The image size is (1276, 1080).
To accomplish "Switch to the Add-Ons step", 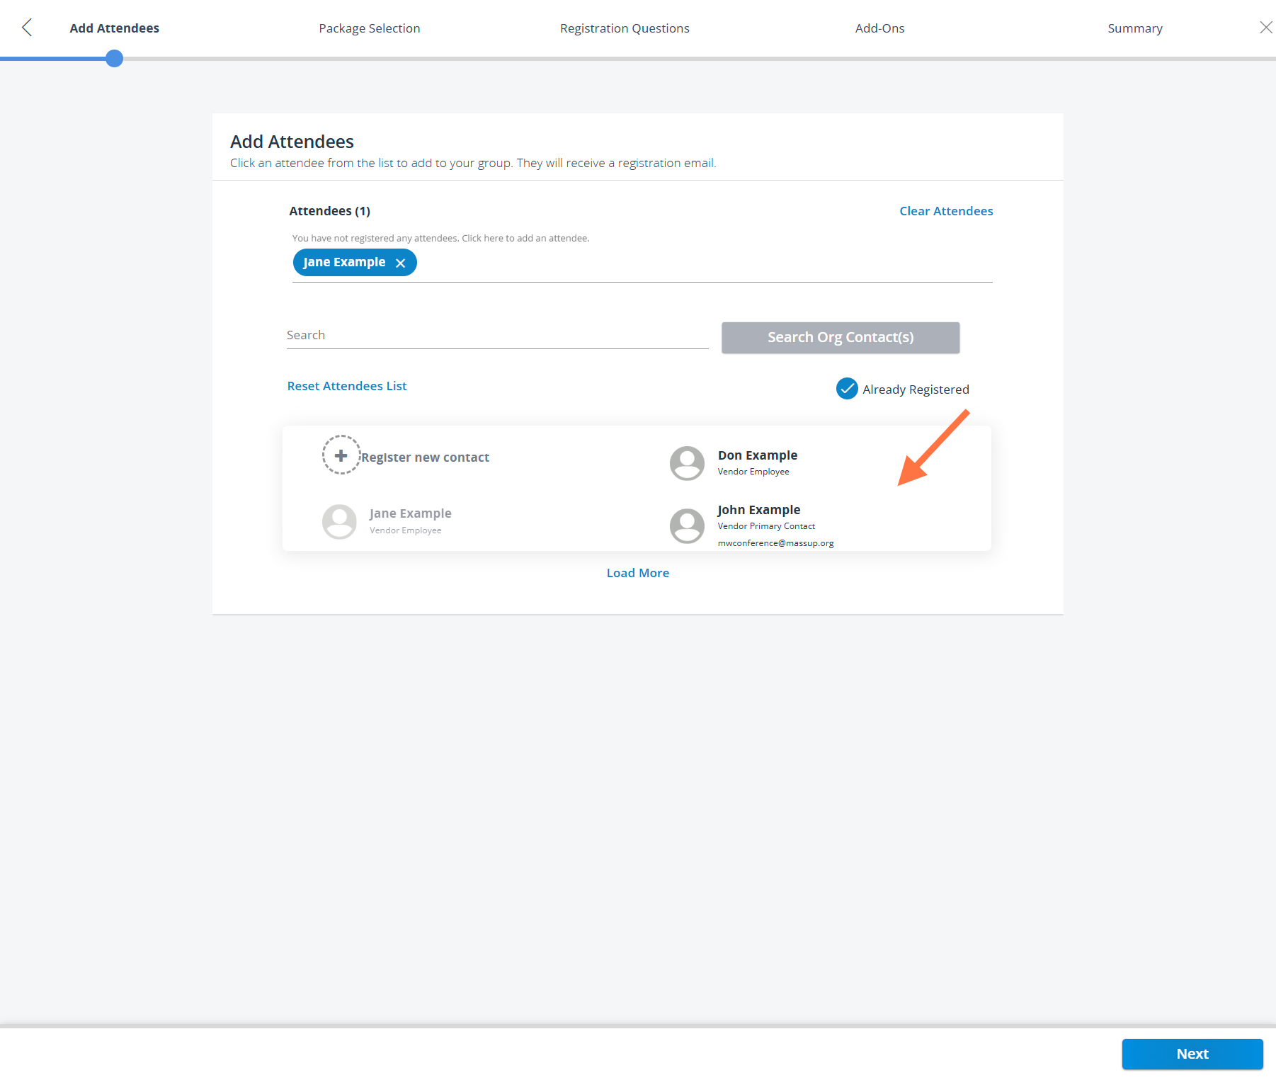I will tap(879, 28).
